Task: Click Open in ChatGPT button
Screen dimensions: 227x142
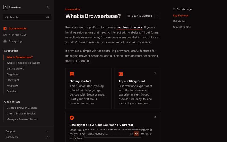Action: pyautogui.click(x=140, y=16)
